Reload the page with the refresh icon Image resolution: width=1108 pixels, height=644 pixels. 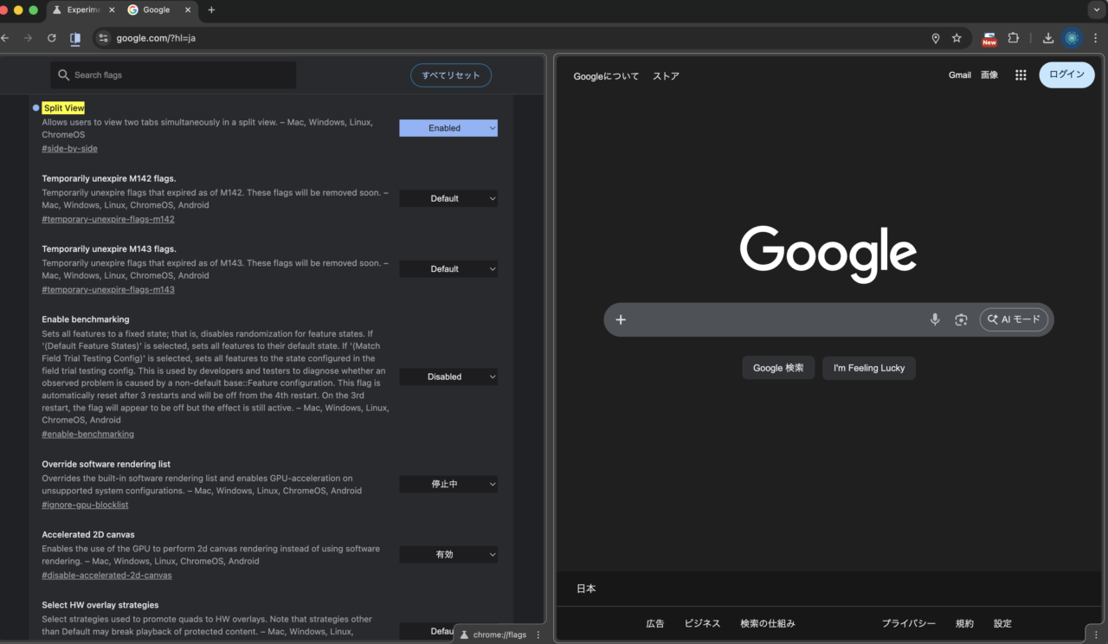(x=51, y=38)
